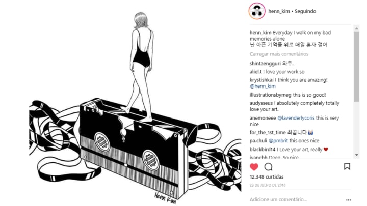Open commenter blackbird14's profile

(263, 149)
